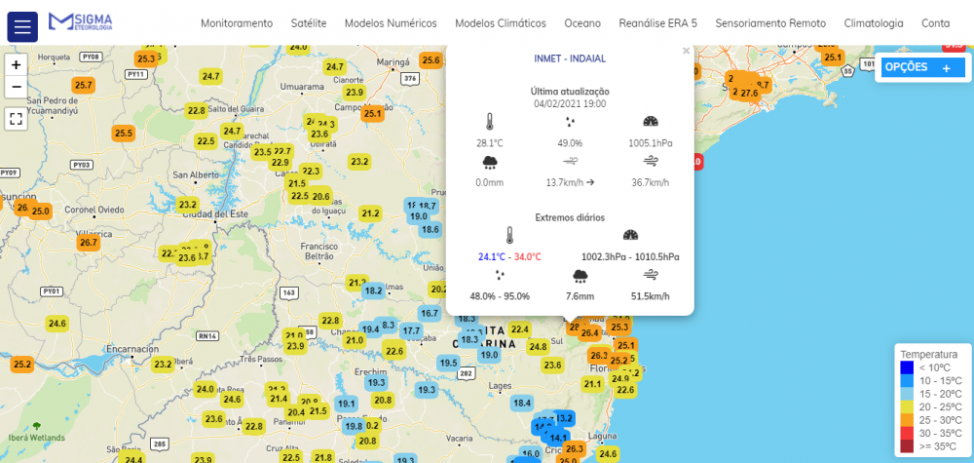The height and width of the screenshot is (463, 974).
Task: Zoom out on the map
Action: pyautogui.click(x=16, y=87)
